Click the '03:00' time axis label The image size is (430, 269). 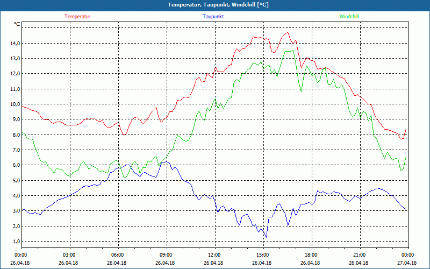pyautogui.click(x=69, y=255)
